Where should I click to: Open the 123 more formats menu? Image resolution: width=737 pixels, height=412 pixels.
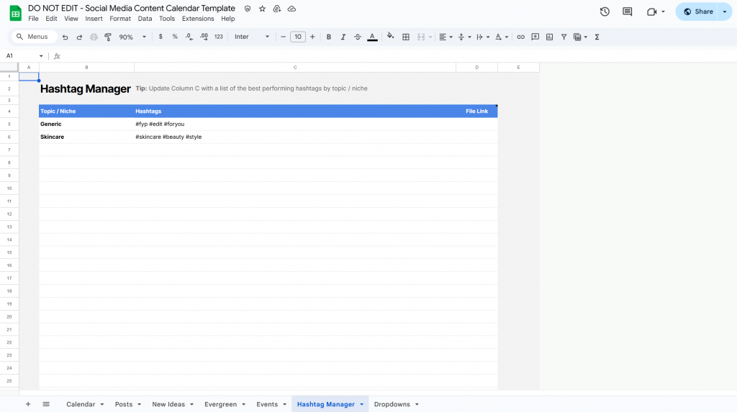pos(219,37)
